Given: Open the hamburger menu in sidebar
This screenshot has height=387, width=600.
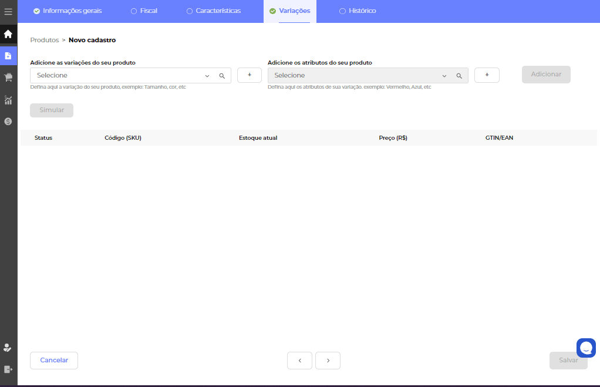Looking at the screenshot, I should (x=8, y=12).
